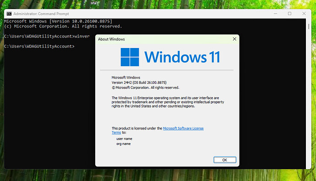316x181 pixels.
Task: Click the Administrator: Command Prompt title text
Action: tap(41, 14)
